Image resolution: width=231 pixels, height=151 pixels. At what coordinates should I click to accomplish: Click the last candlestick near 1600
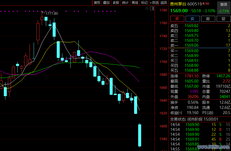pyautogui.click(x=140, y=135)
